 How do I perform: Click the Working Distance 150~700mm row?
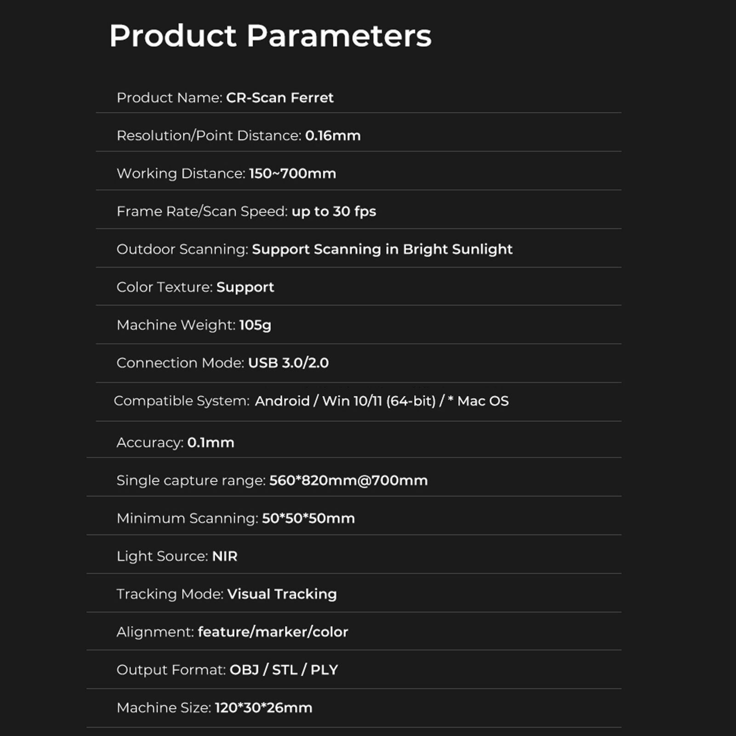click(226, 173)
